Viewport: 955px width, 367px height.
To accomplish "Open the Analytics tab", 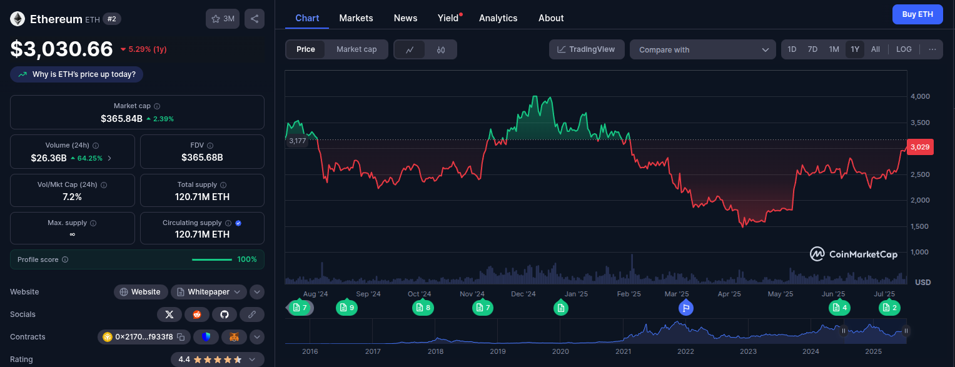I will pyautogui.click(x=498, y=18).
